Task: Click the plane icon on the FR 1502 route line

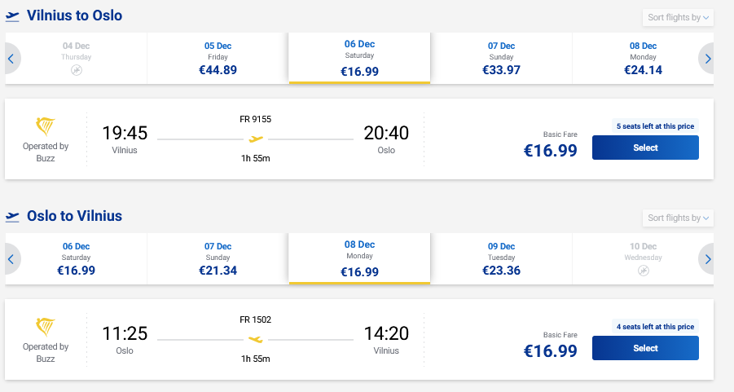Action: pyautogui.click(x=256, y=339)
